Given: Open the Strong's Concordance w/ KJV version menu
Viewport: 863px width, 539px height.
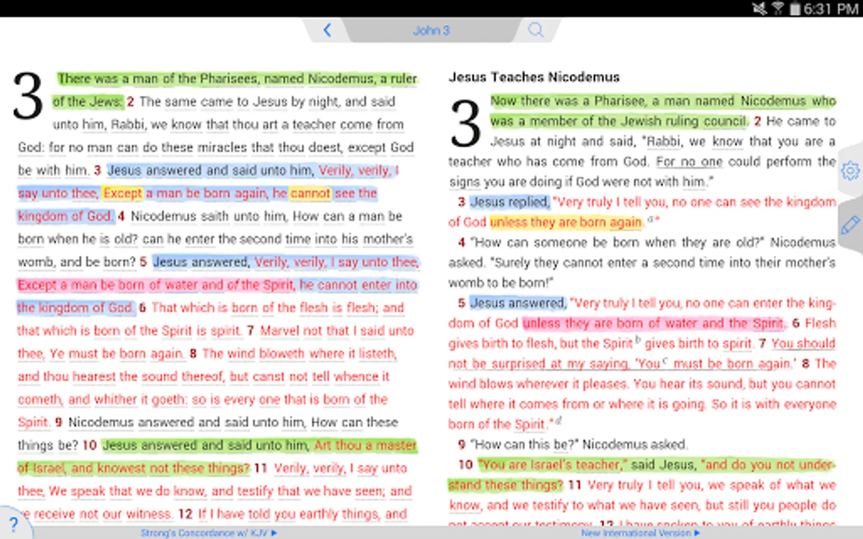Looking at the screenshot, I should 209,532.
